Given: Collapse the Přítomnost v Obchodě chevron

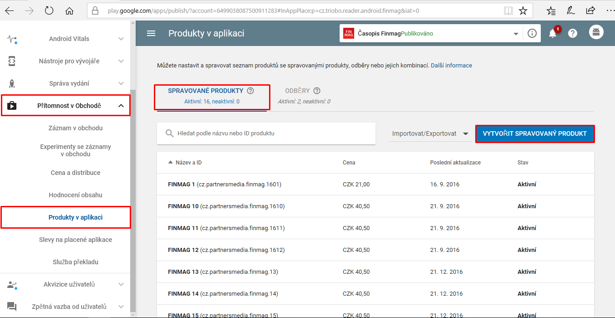Looking at the screenshot, I should [x=121, y=106].
